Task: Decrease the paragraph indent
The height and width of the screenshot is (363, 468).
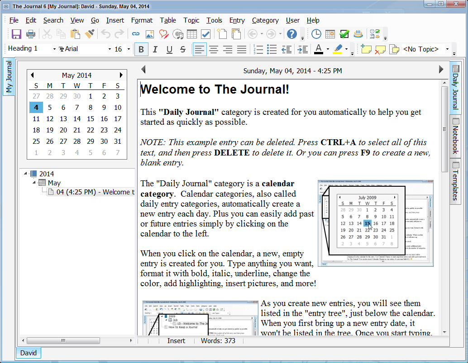Action: click(x=287, y=49)
